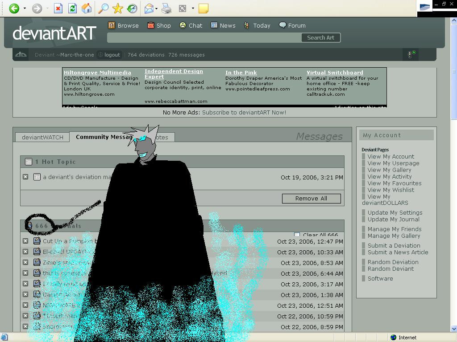
Task: Follow the Subscribe to deviantART Now! link
Action: click(244, 112)
